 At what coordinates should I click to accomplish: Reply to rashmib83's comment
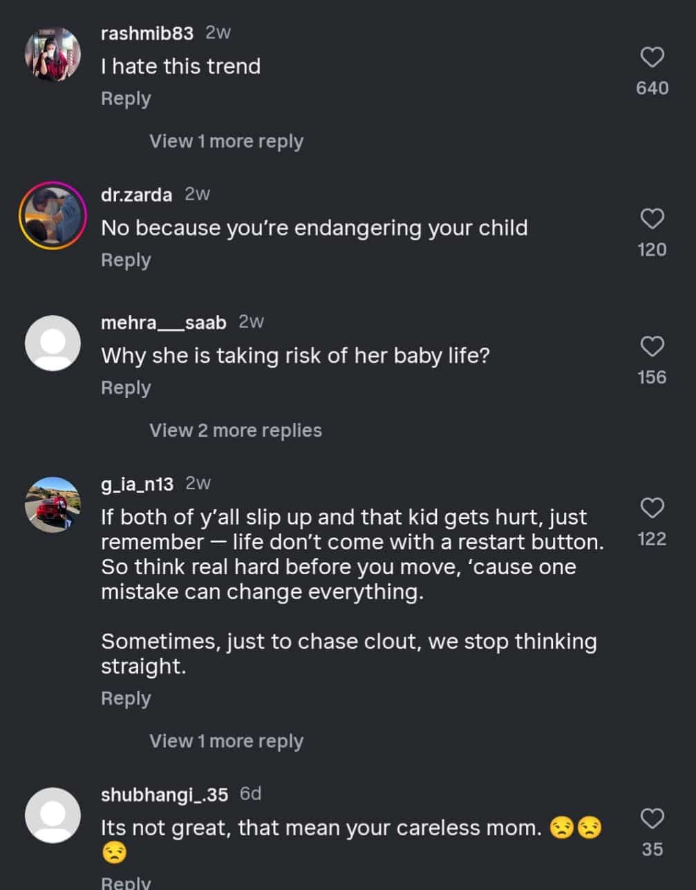126,99
